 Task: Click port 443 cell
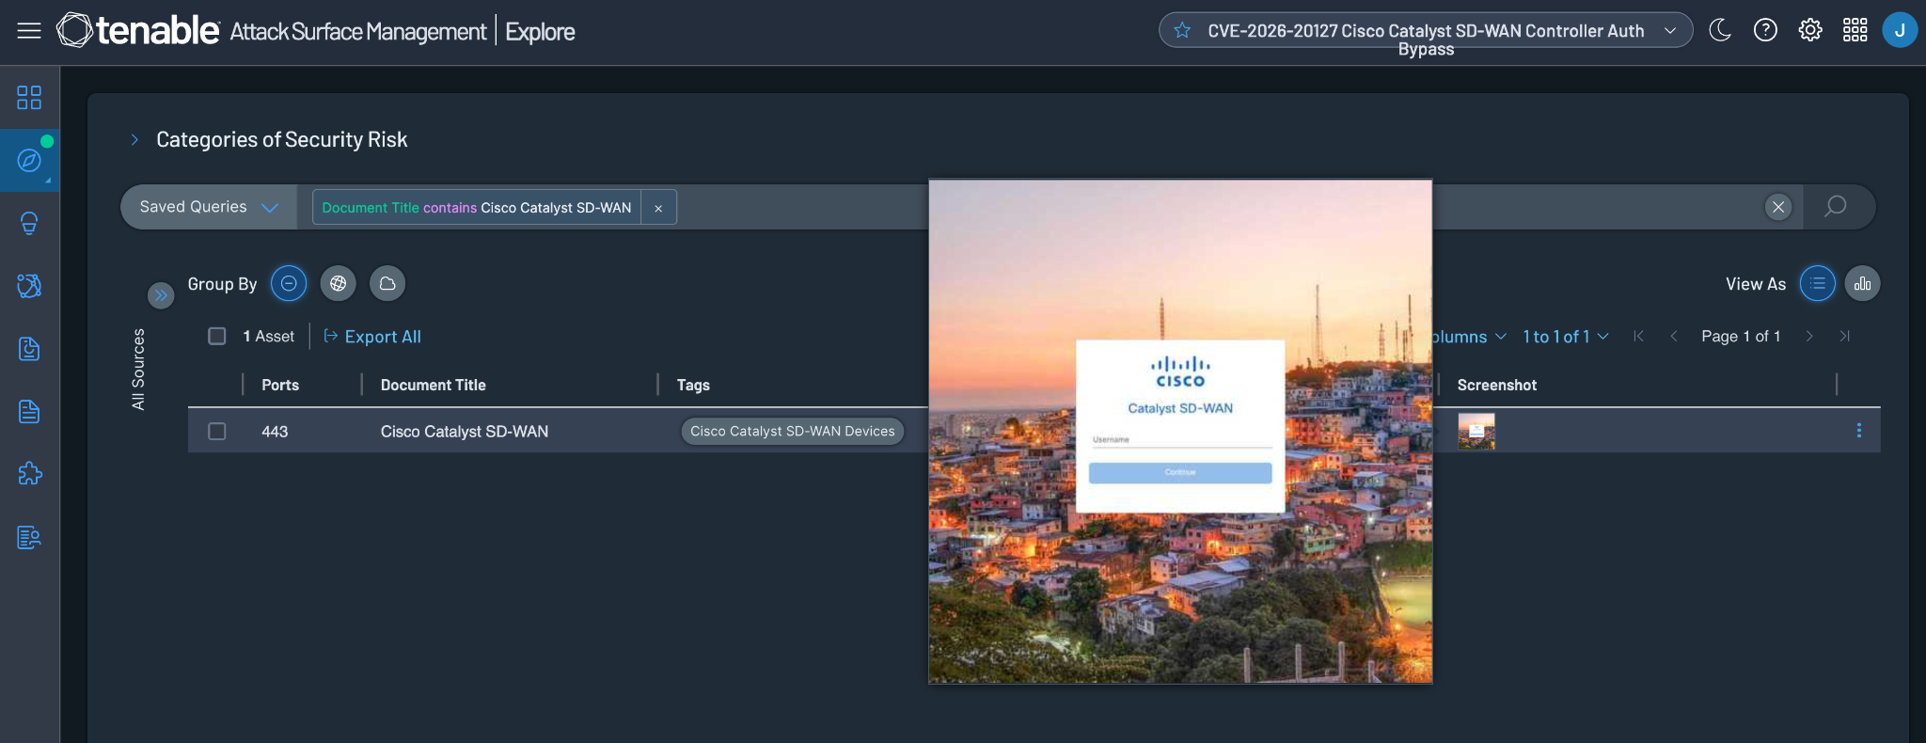point(275,432)
